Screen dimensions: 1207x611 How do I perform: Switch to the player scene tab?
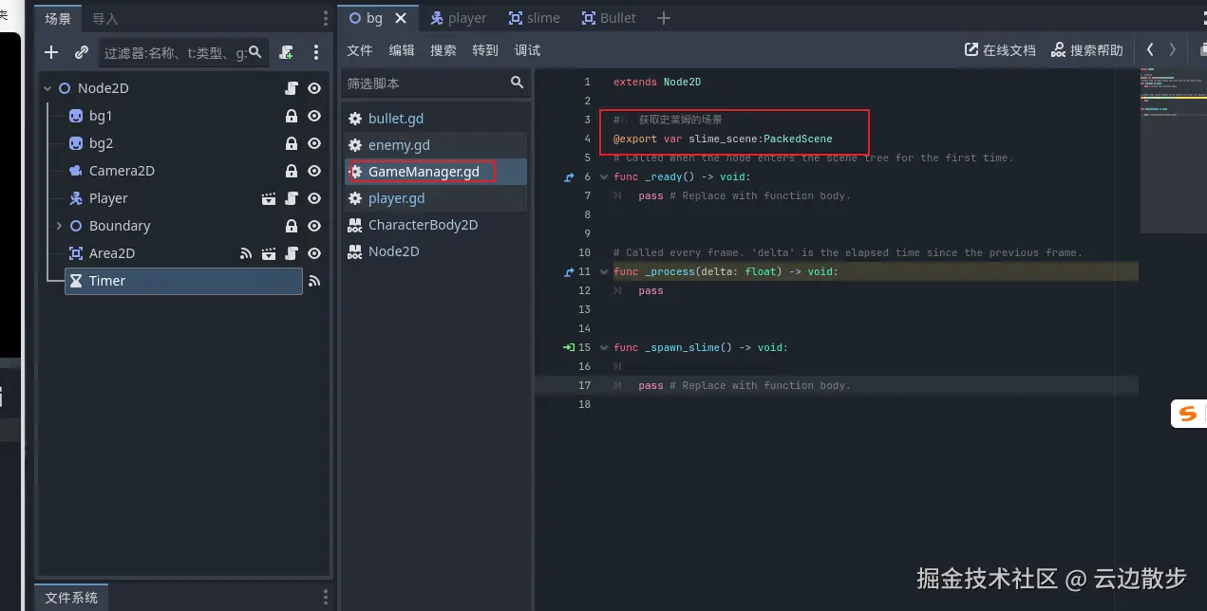[459, 18]
